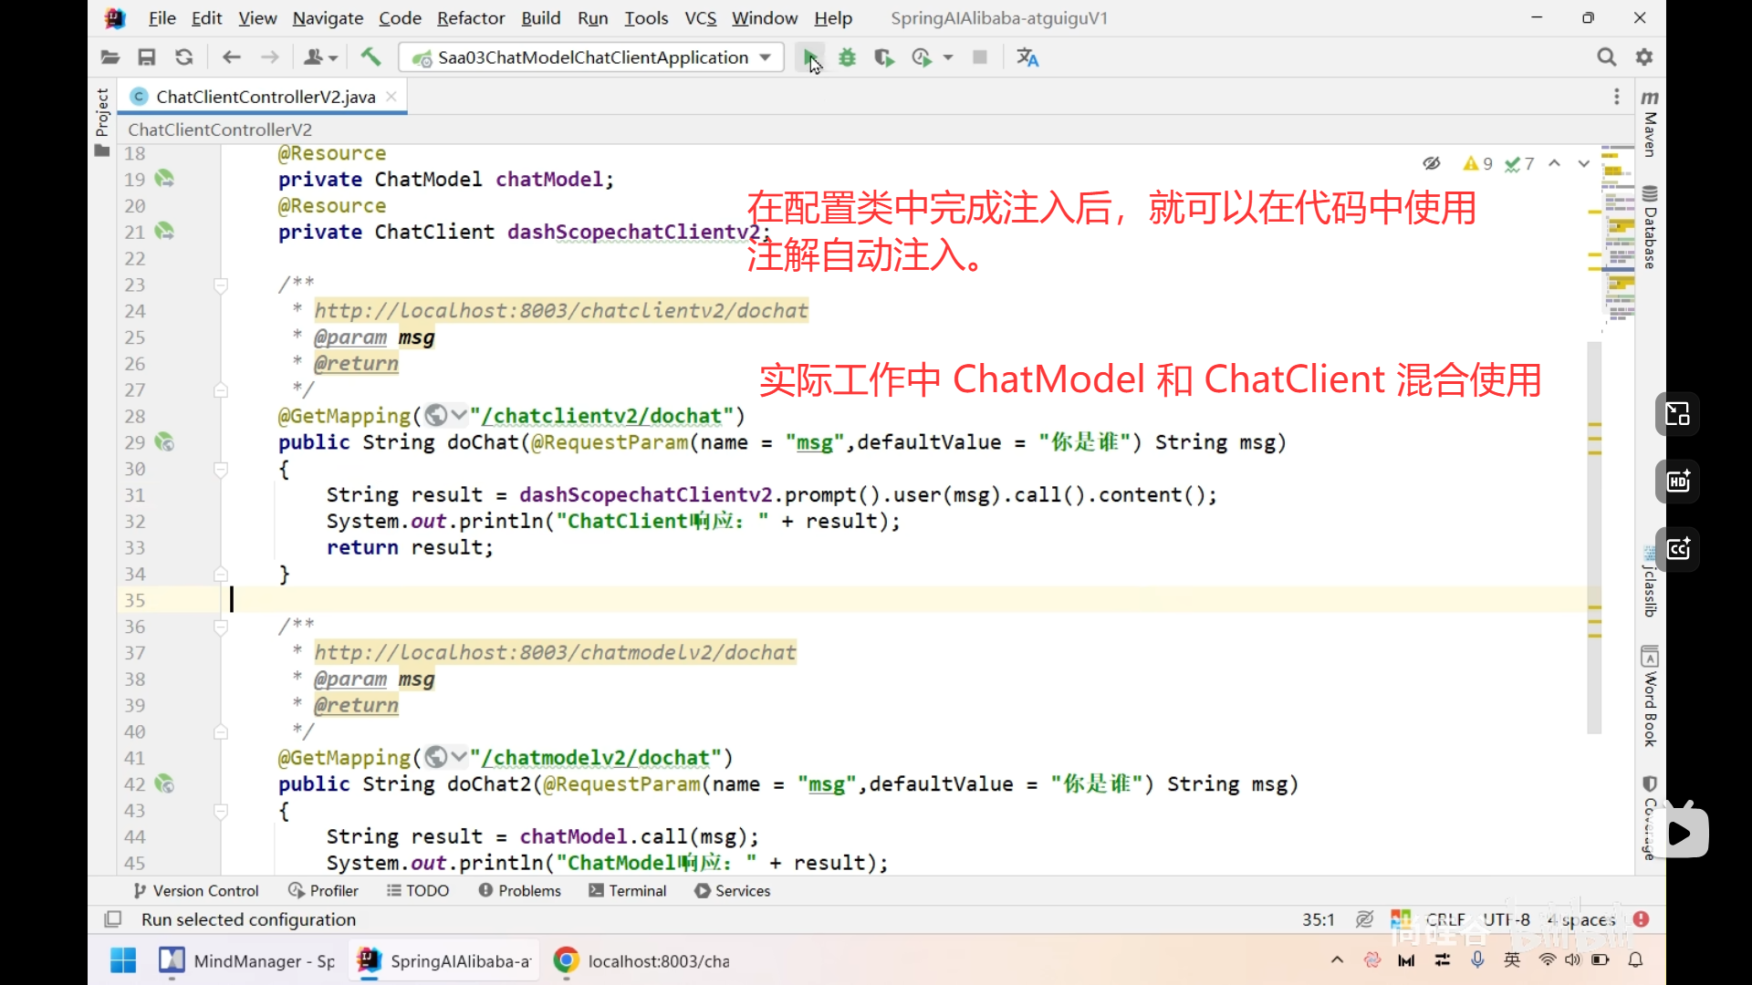This screenshot has height=985, width=1752.
Task: Click the Translate toolbar icon
Action: coord(1027,57)
